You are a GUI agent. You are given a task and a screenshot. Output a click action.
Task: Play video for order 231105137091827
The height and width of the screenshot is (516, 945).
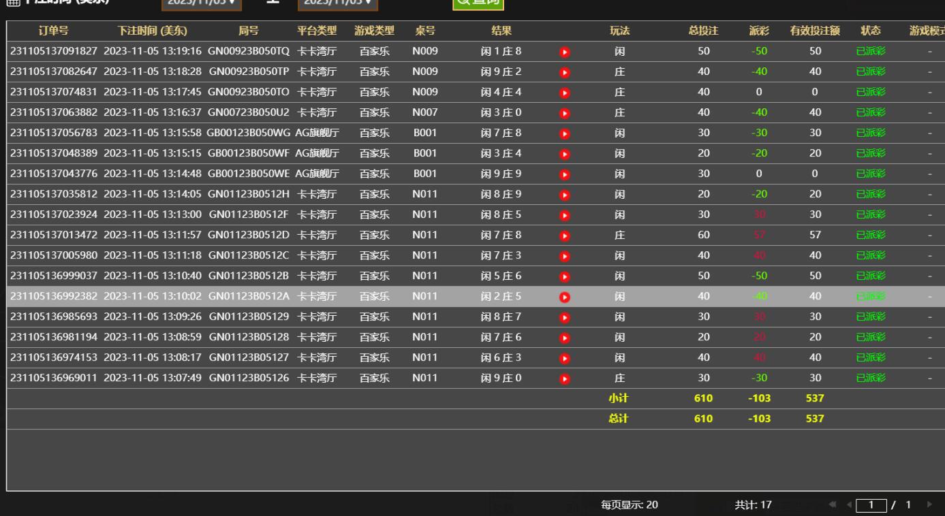(564, 52)
